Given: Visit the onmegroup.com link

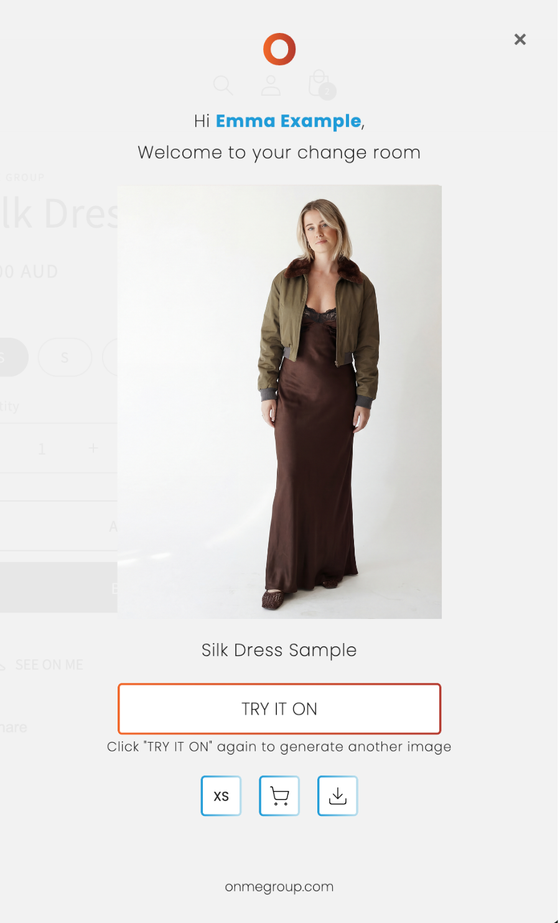Looking at the screenshot, I should tap(279, 887).
